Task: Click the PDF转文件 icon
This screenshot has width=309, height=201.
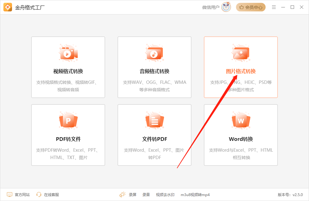Action: (68, 121)
